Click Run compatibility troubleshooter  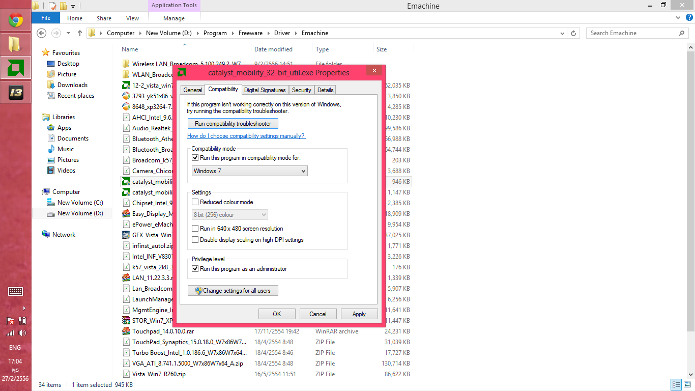click(x=233, y=124)
